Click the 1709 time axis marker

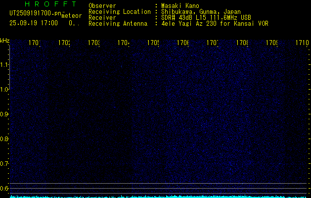click(272, 43)
